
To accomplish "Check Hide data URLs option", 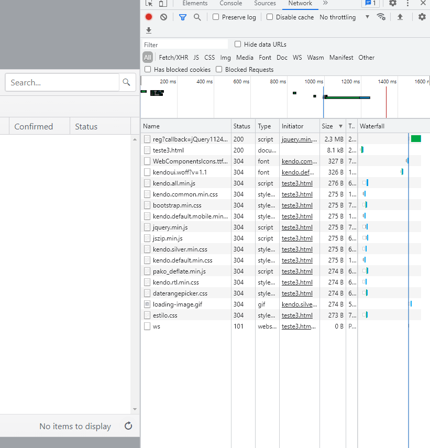I will (238, 44).
